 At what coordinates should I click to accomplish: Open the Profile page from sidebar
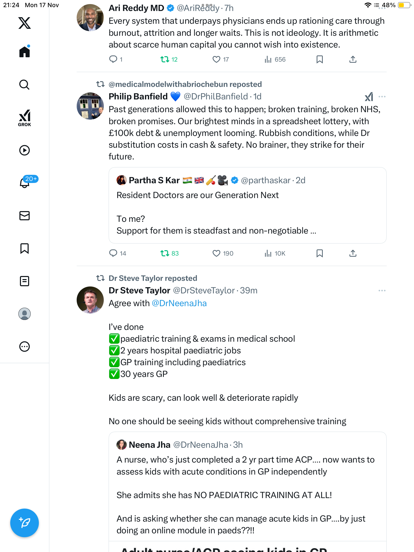pyautogui.click(x=25, y=314)
